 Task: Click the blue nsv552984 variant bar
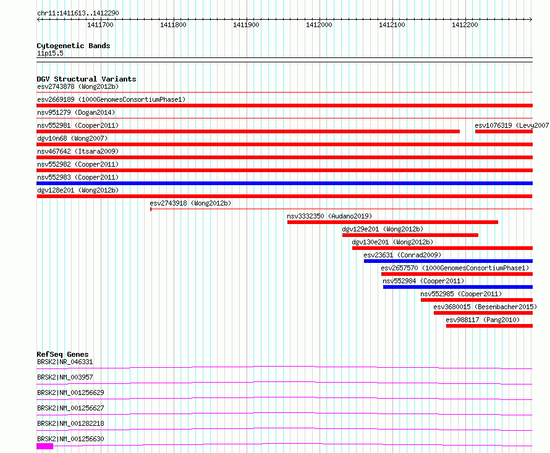point(458,287)
